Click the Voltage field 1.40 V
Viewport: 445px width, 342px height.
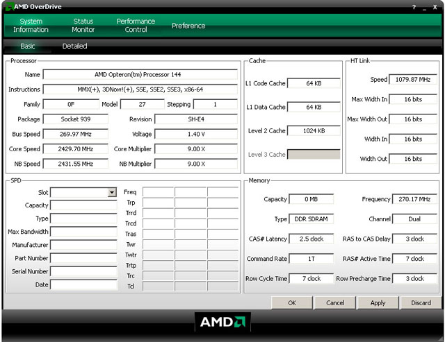click(x=196, y=134)
